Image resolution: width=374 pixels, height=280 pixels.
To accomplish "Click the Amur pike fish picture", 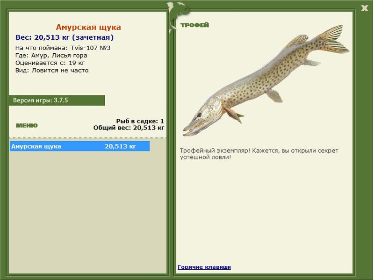I will click(x=266, y=80).
